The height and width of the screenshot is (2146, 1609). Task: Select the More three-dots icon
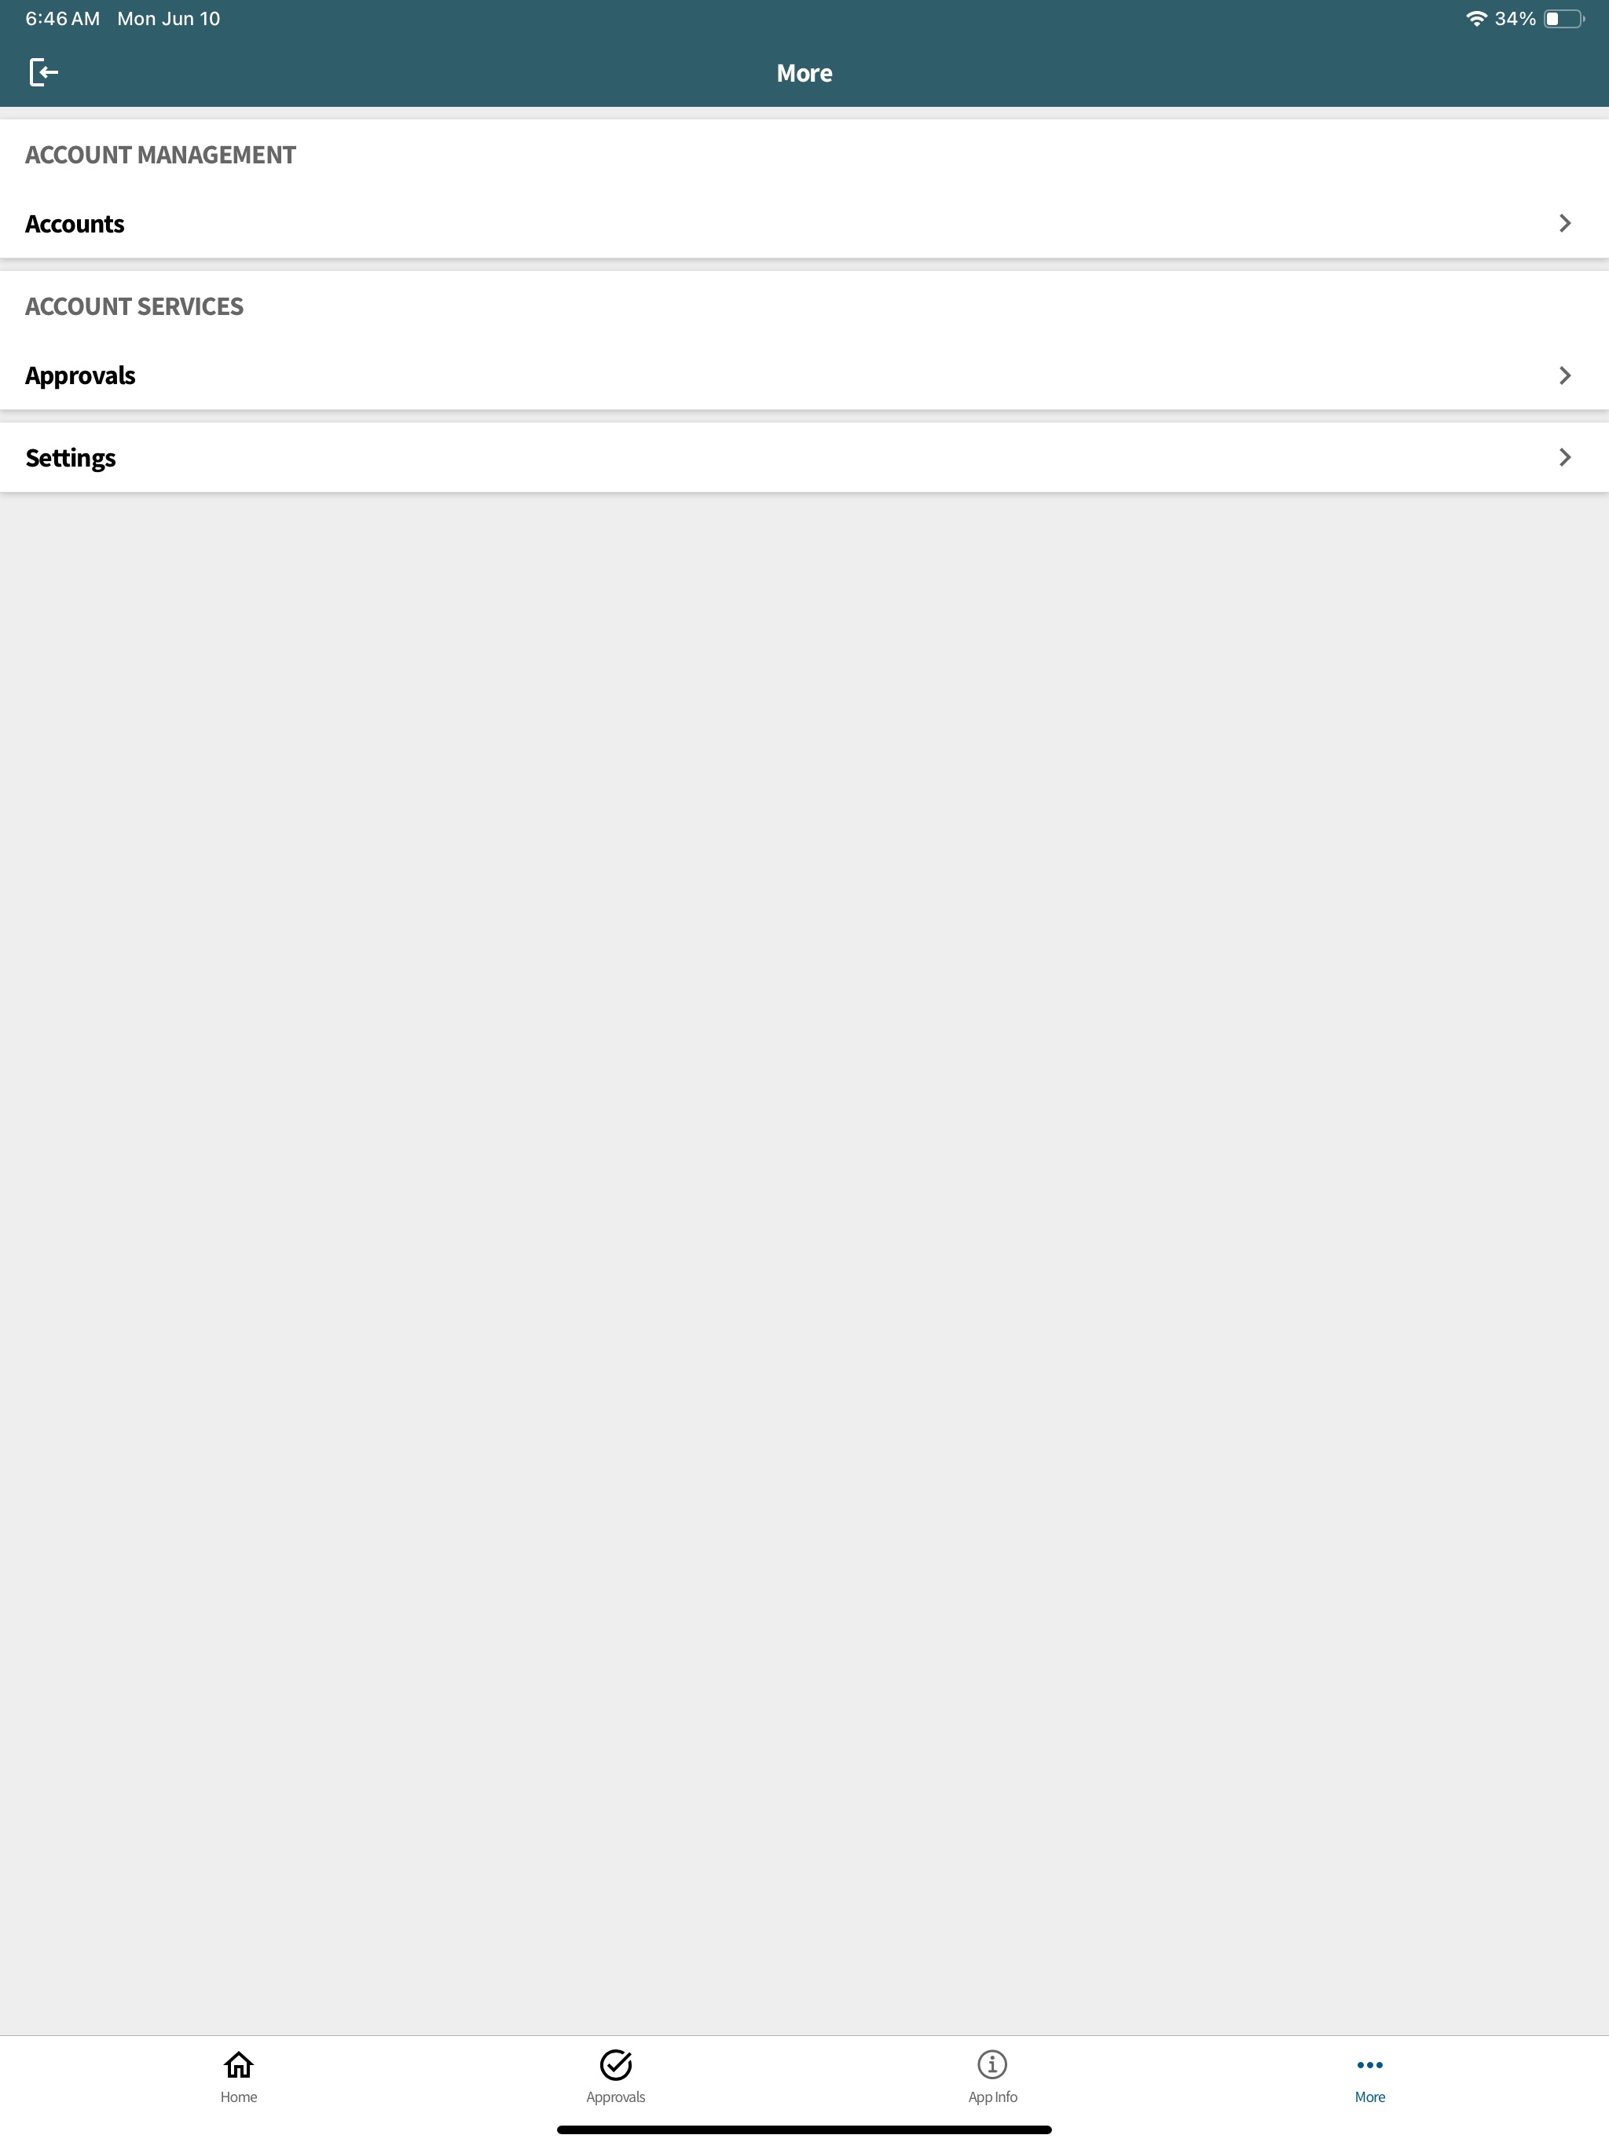(x=1369, y=2064)
